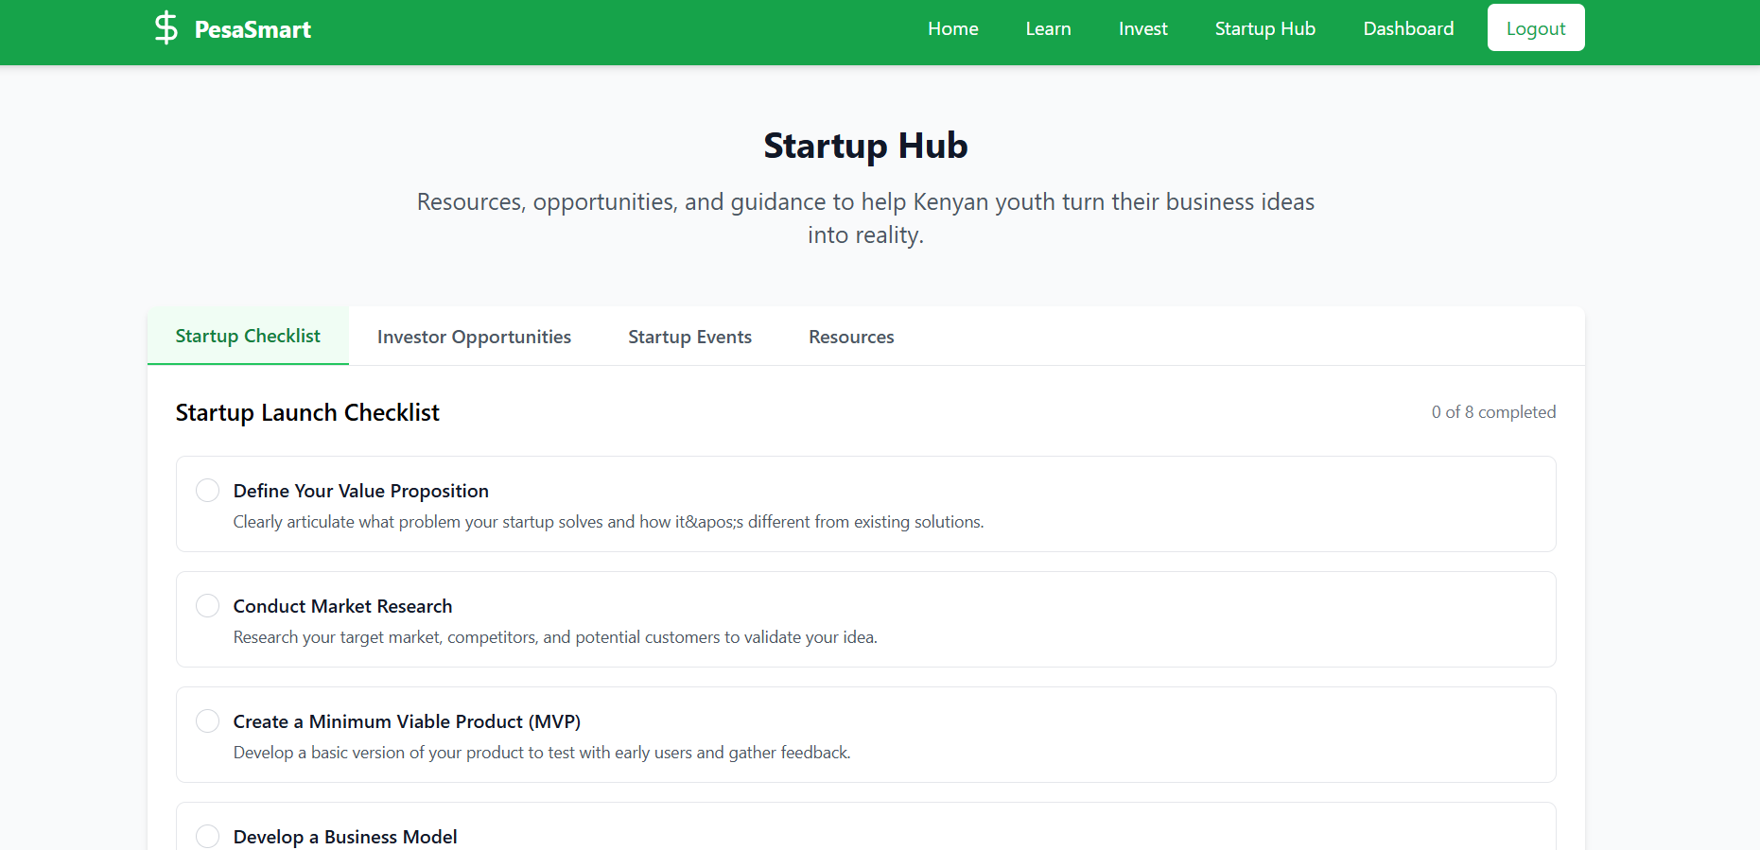This screenshot has width=1760, height=850.
Task: Go to the Home page
Action: [952, 28]
